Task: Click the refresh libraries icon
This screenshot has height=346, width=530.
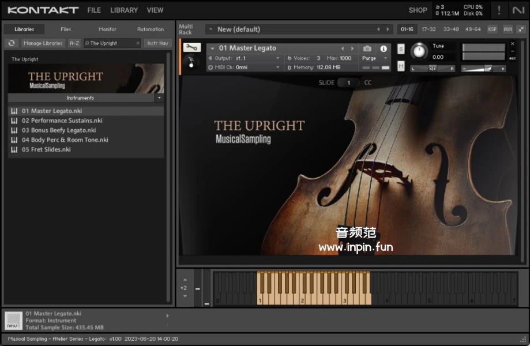Action: (12, 43)
